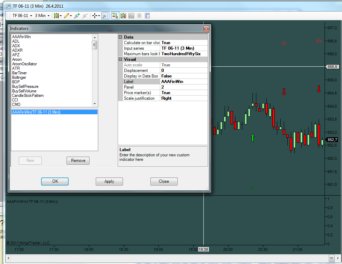This screenshot has width=342, height=264.
Task: Open the TF 06-11 instrument dropdown
Action: click(23, 16)
